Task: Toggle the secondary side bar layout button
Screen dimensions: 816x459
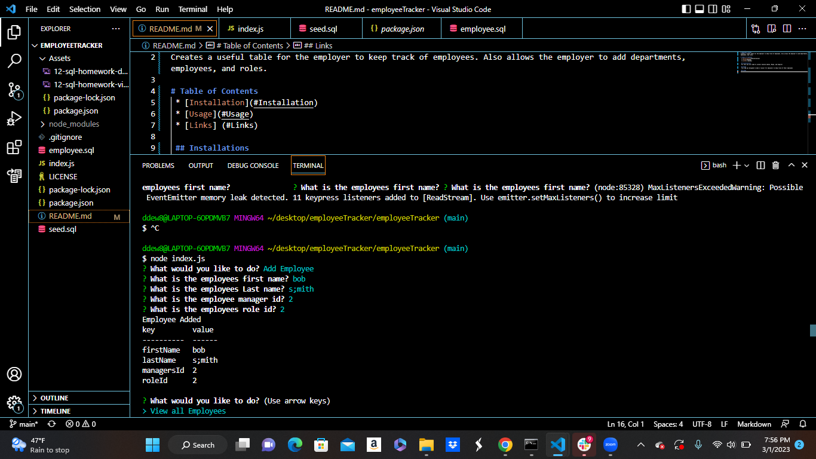Action: 712,9
